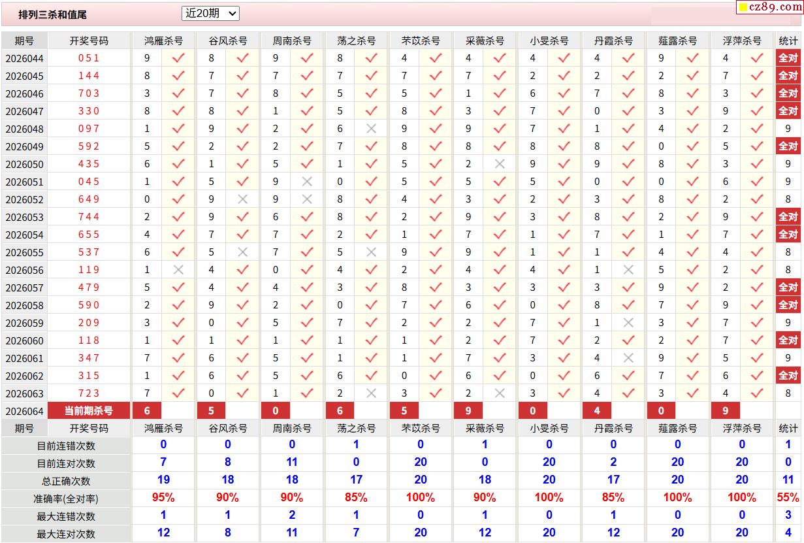Click the gray X mark in row 2026056 鸿雁 column

click(x=178, y=270)
